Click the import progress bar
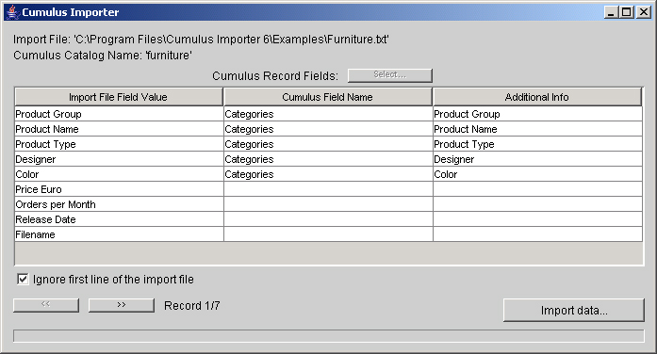This screenshot has height=354, width=657. click(328, 335)
